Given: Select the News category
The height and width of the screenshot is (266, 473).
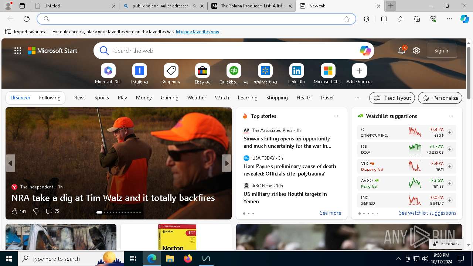Looking at the screenshot, I should pos(79,98).
